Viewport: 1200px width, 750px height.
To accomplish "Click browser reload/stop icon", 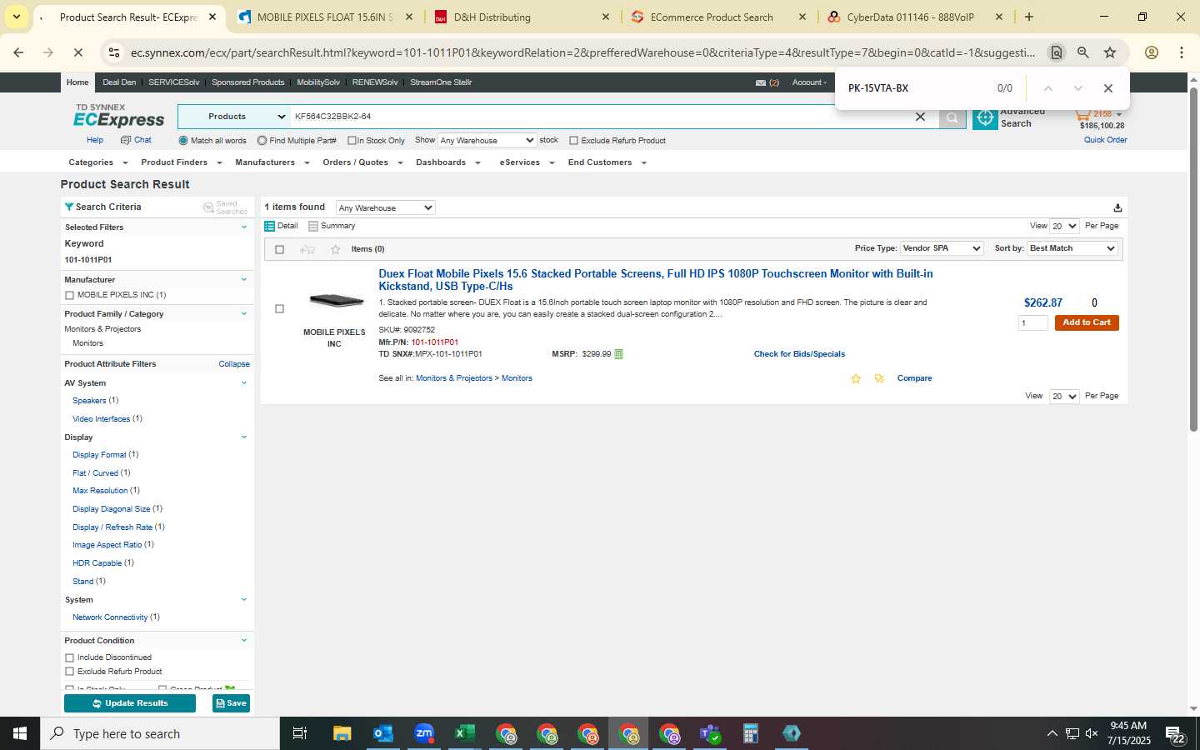I will point(77,52).
